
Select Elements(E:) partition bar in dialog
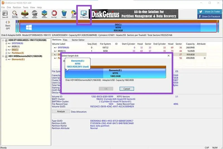click(x=115, y=73)
